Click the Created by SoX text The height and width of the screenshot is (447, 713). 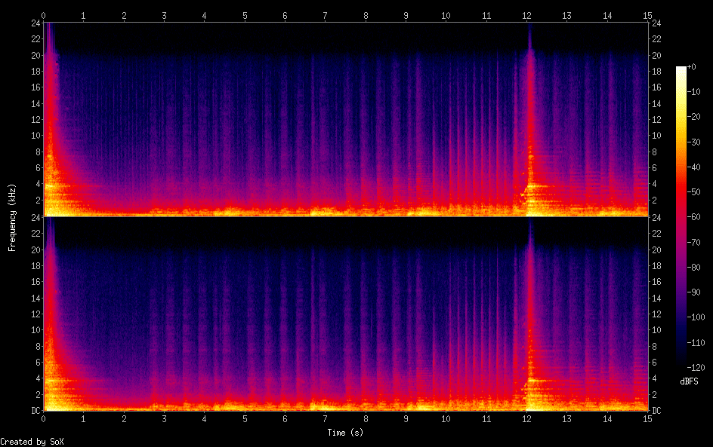(x=32, y=442)
